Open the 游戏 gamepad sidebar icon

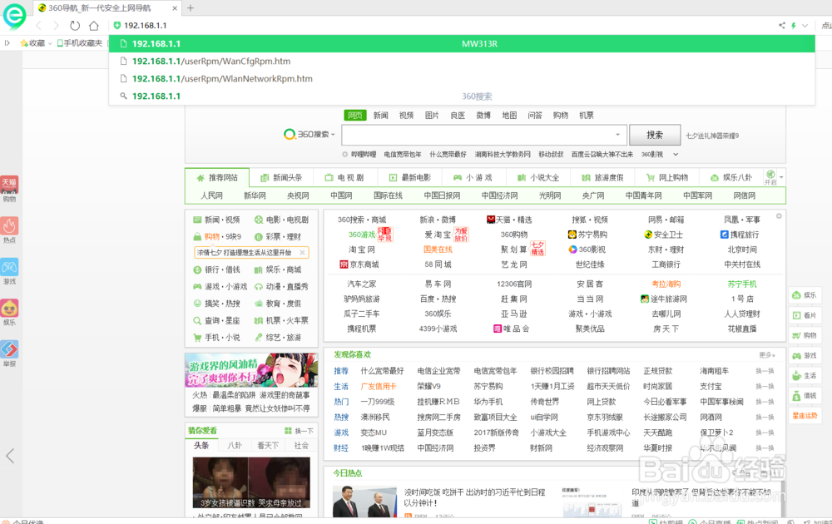tap(9, 271)
